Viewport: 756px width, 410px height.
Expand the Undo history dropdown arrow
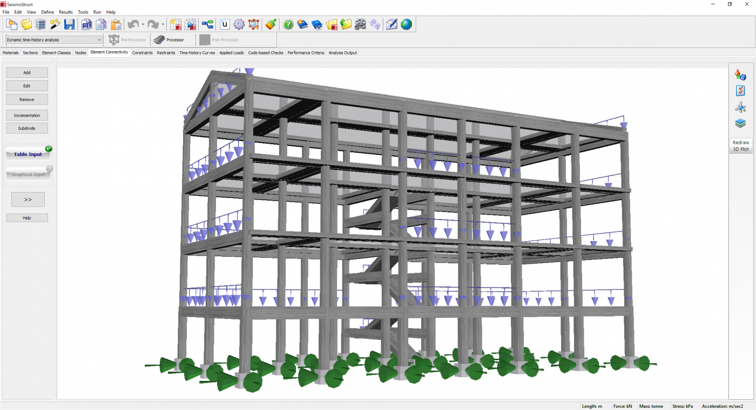(143, 24)
